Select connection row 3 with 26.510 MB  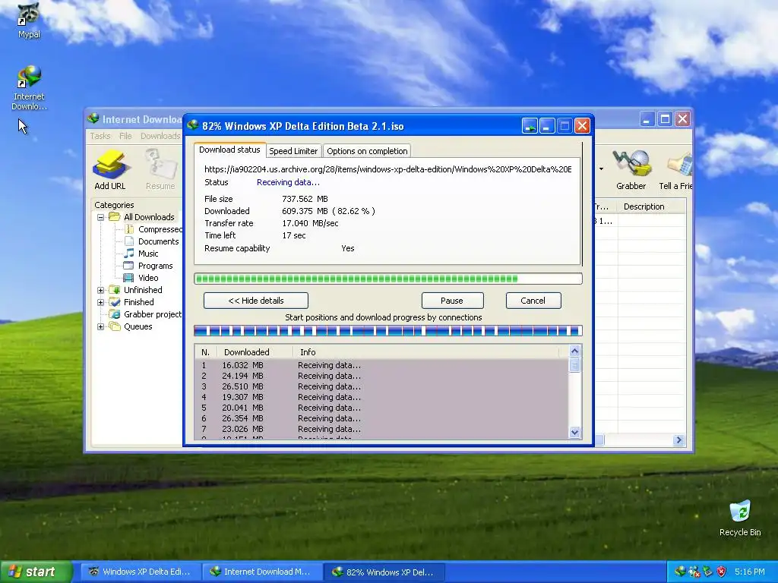coord(381,386)
